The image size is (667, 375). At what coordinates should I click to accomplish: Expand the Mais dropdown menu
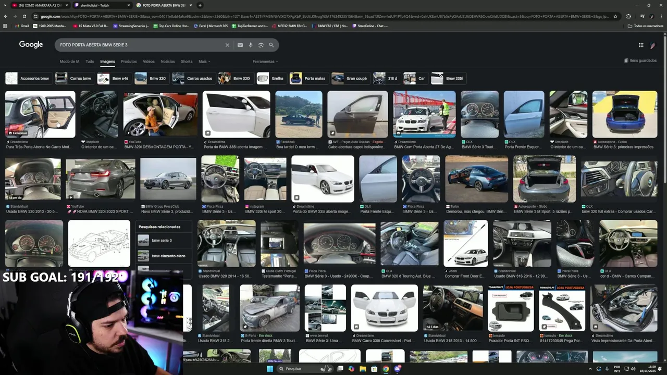[204, 61]
